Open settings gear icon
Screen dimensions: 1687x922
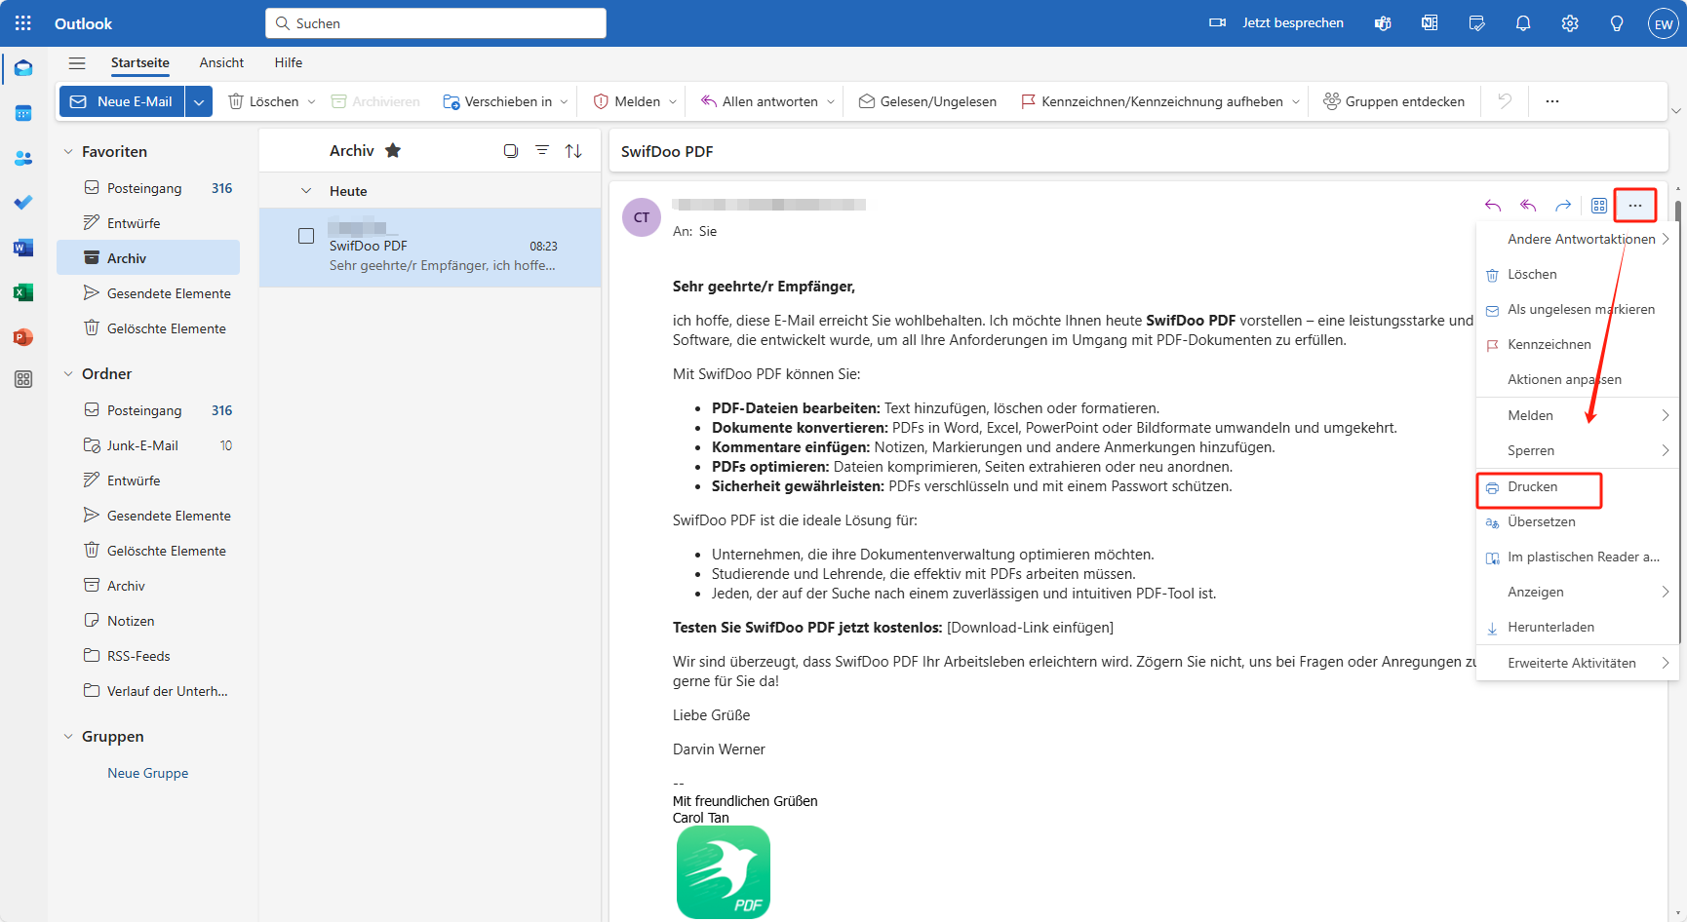1570,23
